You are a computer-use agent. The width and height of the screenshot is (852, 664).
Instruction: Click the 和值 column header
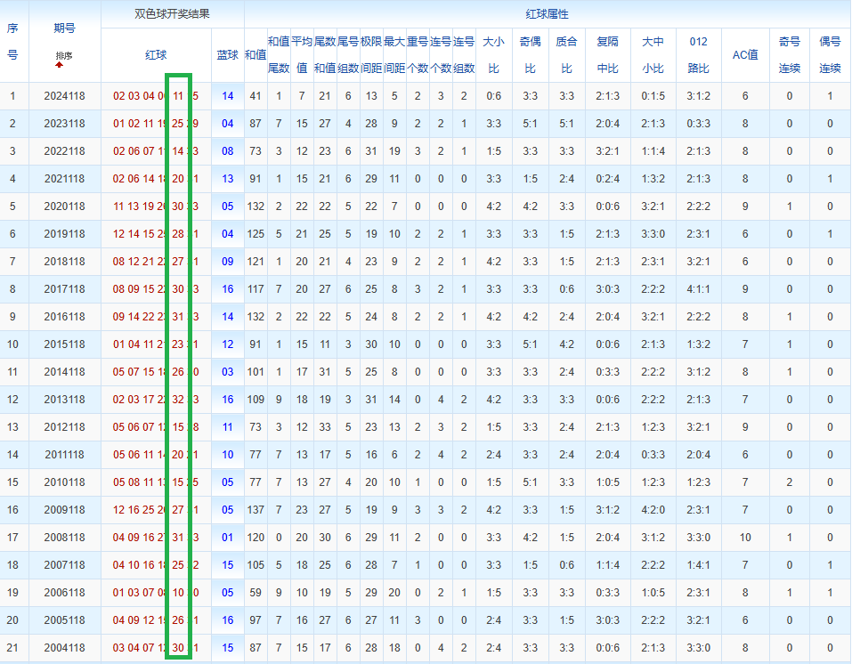(256, 55)
